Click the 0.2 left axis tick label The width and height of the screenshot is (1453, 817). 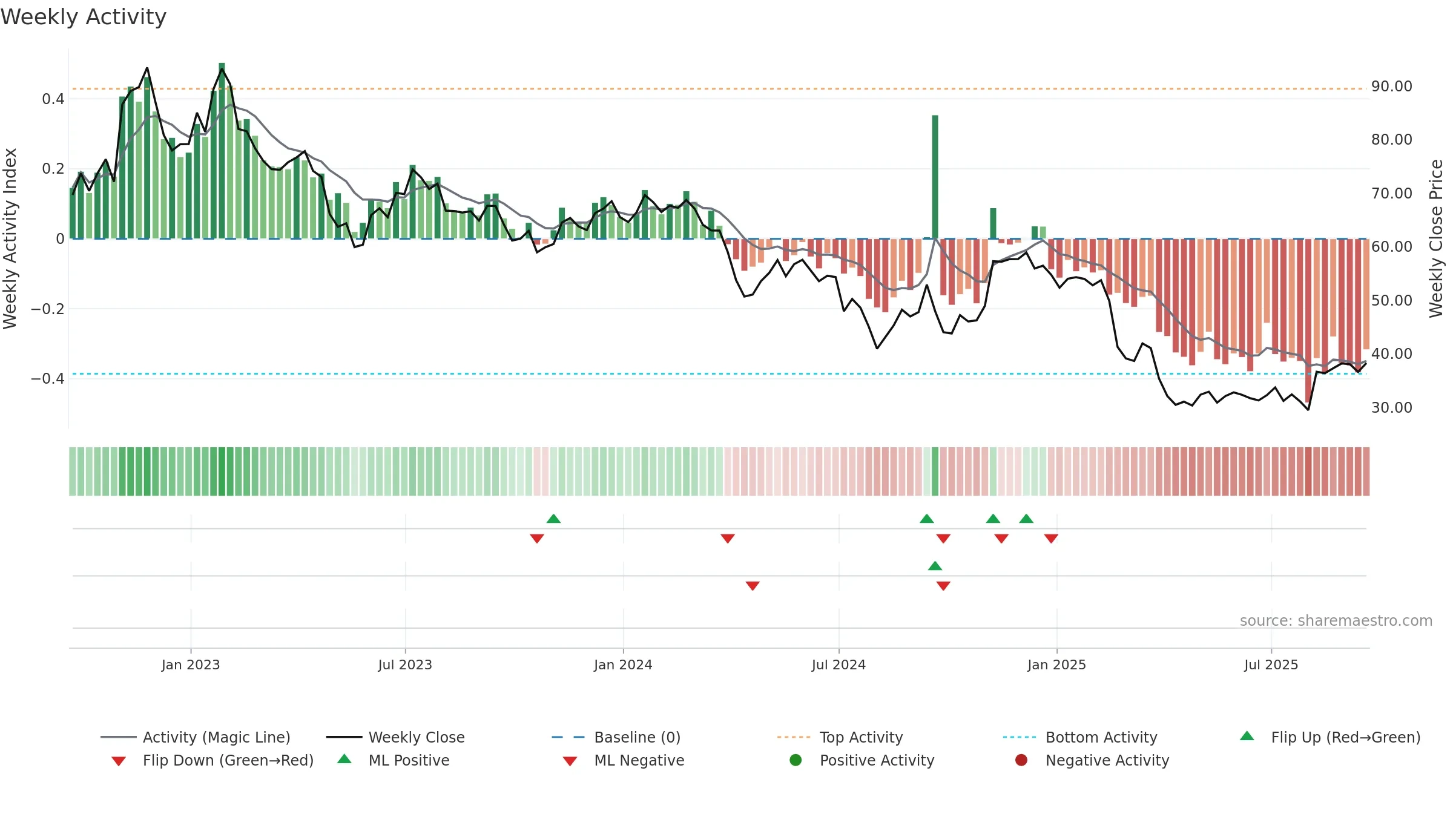coord(53,169)
